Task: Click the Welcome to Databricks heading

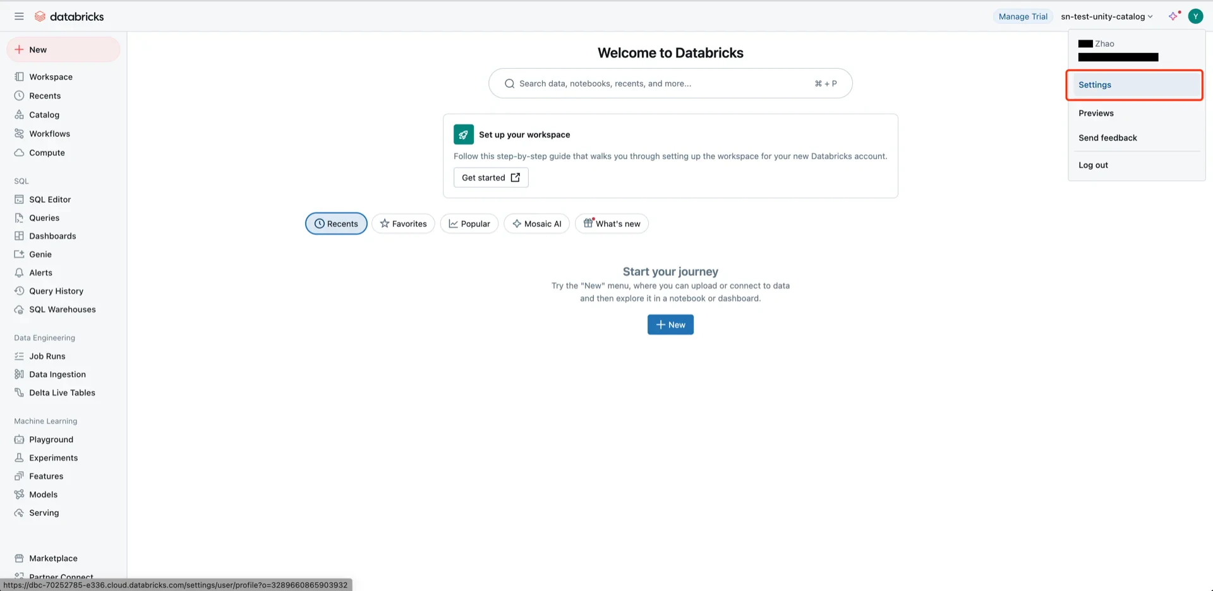Action: (670, 53)
